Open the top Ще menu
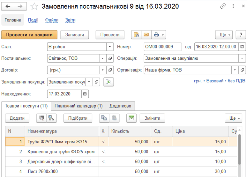The image size is (247, 177). (224, 35)
